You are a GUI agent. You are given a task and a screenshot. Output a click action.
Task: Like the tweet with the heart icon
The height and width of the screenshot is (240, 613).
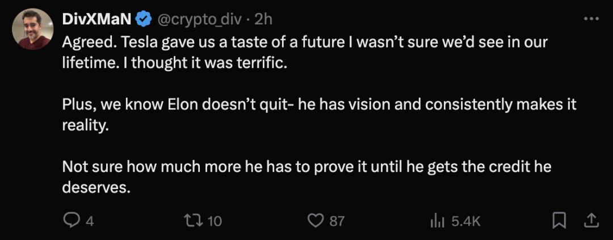point(315,220)
